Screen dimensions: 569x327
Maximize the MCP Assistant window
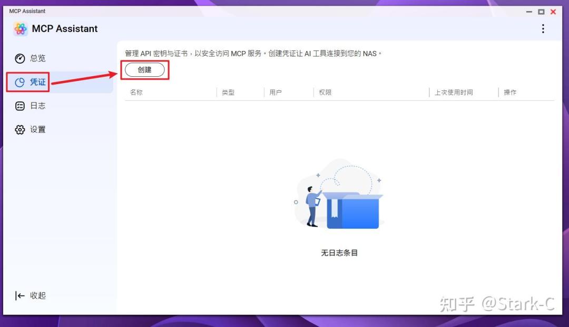click(541, 12)
